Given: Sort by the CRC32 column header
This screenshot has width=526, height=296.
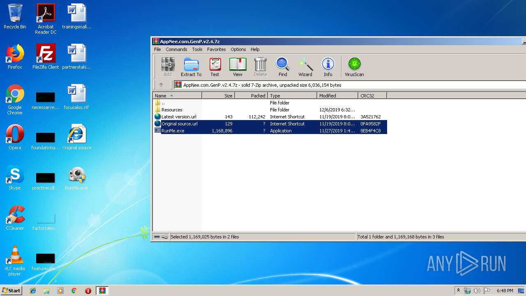Looking at the screenshot, I should pos(372,96).
